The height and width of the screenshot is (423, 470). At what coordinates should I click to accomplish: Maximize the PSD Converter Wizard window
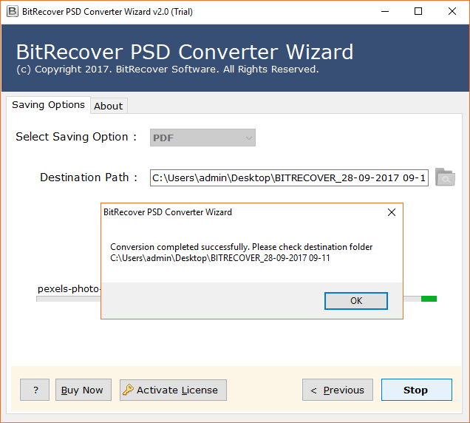tap(418, 11)
